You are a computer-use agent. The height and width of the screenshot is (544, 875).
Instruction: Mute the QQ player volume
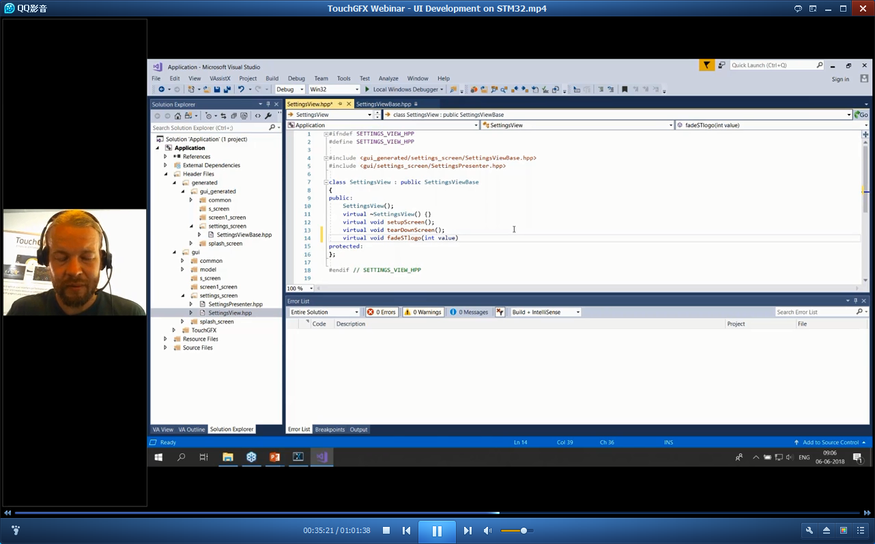coord(487,530)
